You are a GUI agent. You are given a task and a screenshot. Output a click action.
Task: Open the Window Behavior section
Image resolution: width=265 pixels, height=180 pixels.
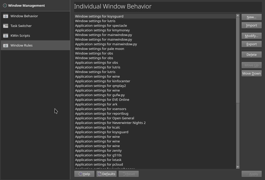35,16
